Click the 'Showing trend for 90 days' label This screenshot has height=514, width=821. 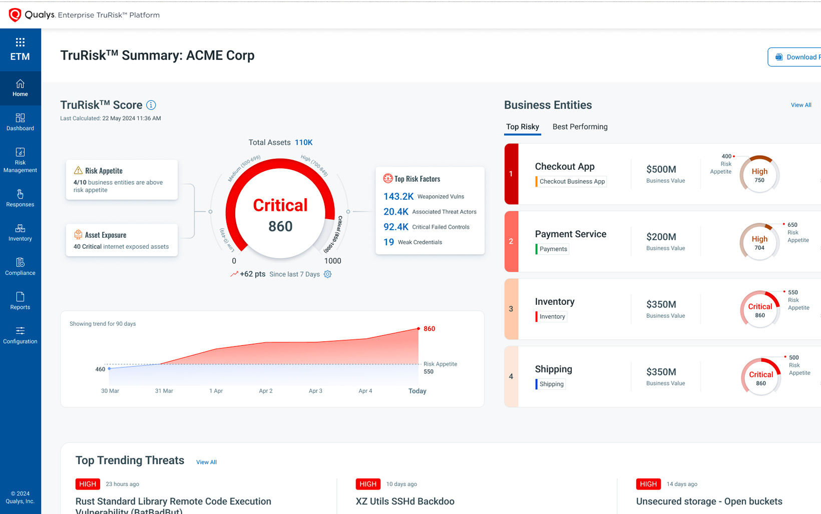point(103,324)
